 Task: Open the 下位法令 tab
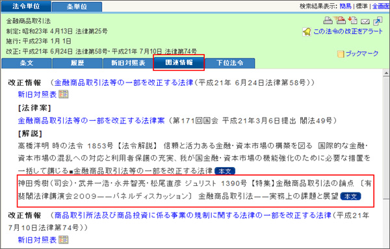[x=229, y=63]
